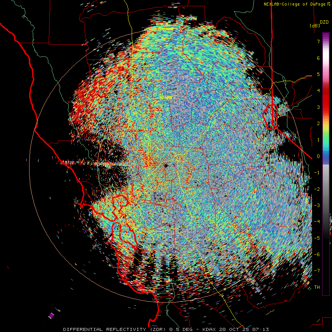Click the -1 dB scale value
The height and width of the screenshot is (332, 332).
point(317,173)
